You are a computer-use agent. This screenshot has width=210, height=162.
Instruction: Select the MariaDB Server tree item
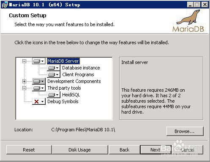tap(63, 61)
